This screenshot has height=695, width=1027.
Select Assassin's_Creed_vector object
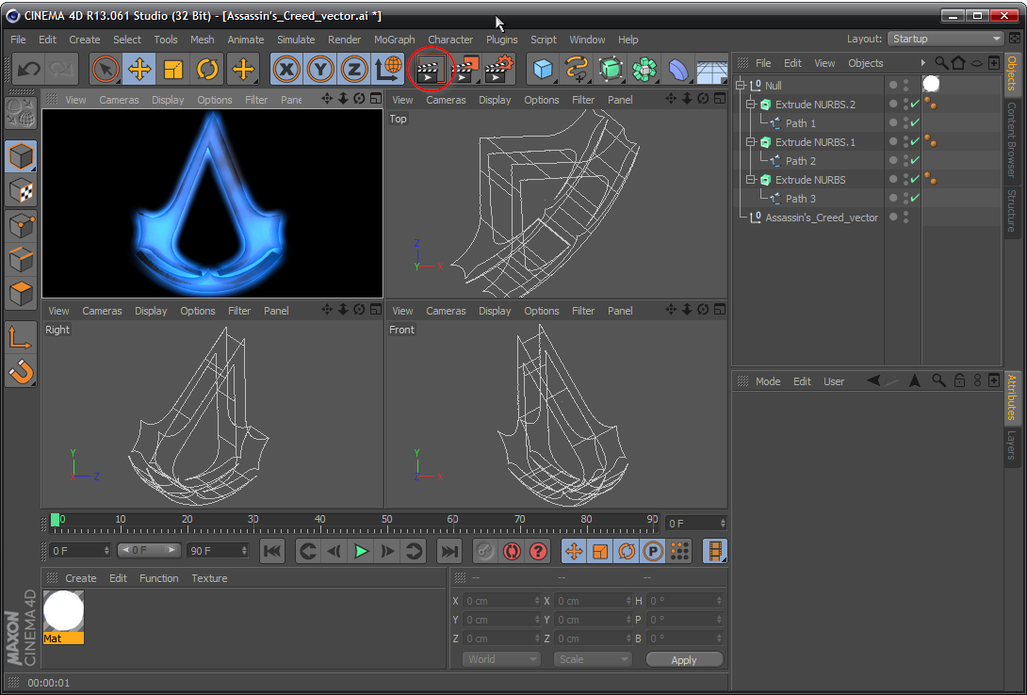click(x=822, y=218)
